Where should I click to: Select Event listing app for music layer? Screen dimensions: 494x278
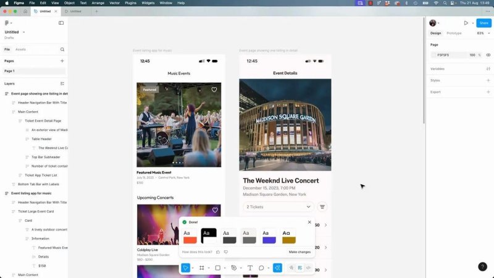31,193
